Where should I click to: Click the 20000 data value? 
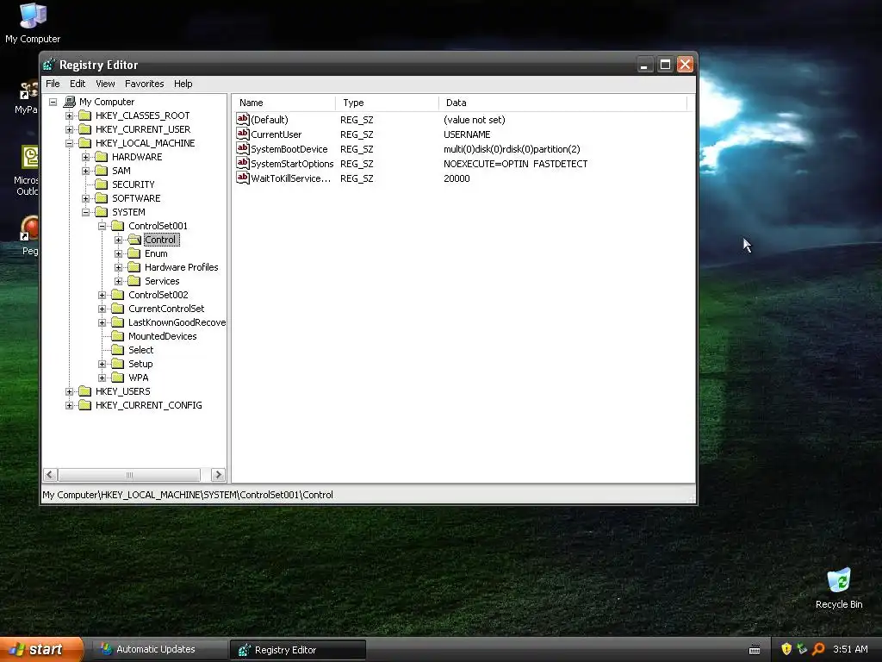point(457,178)
